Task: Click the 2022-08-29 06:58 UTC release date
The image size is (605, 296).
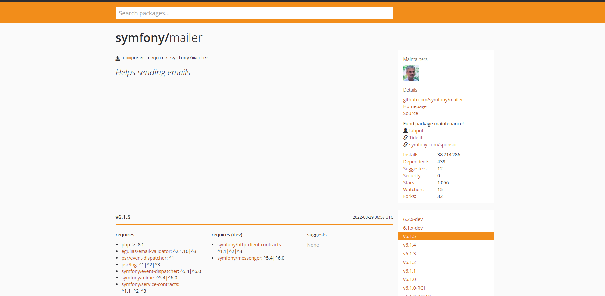Action: [x=373, y=217]
